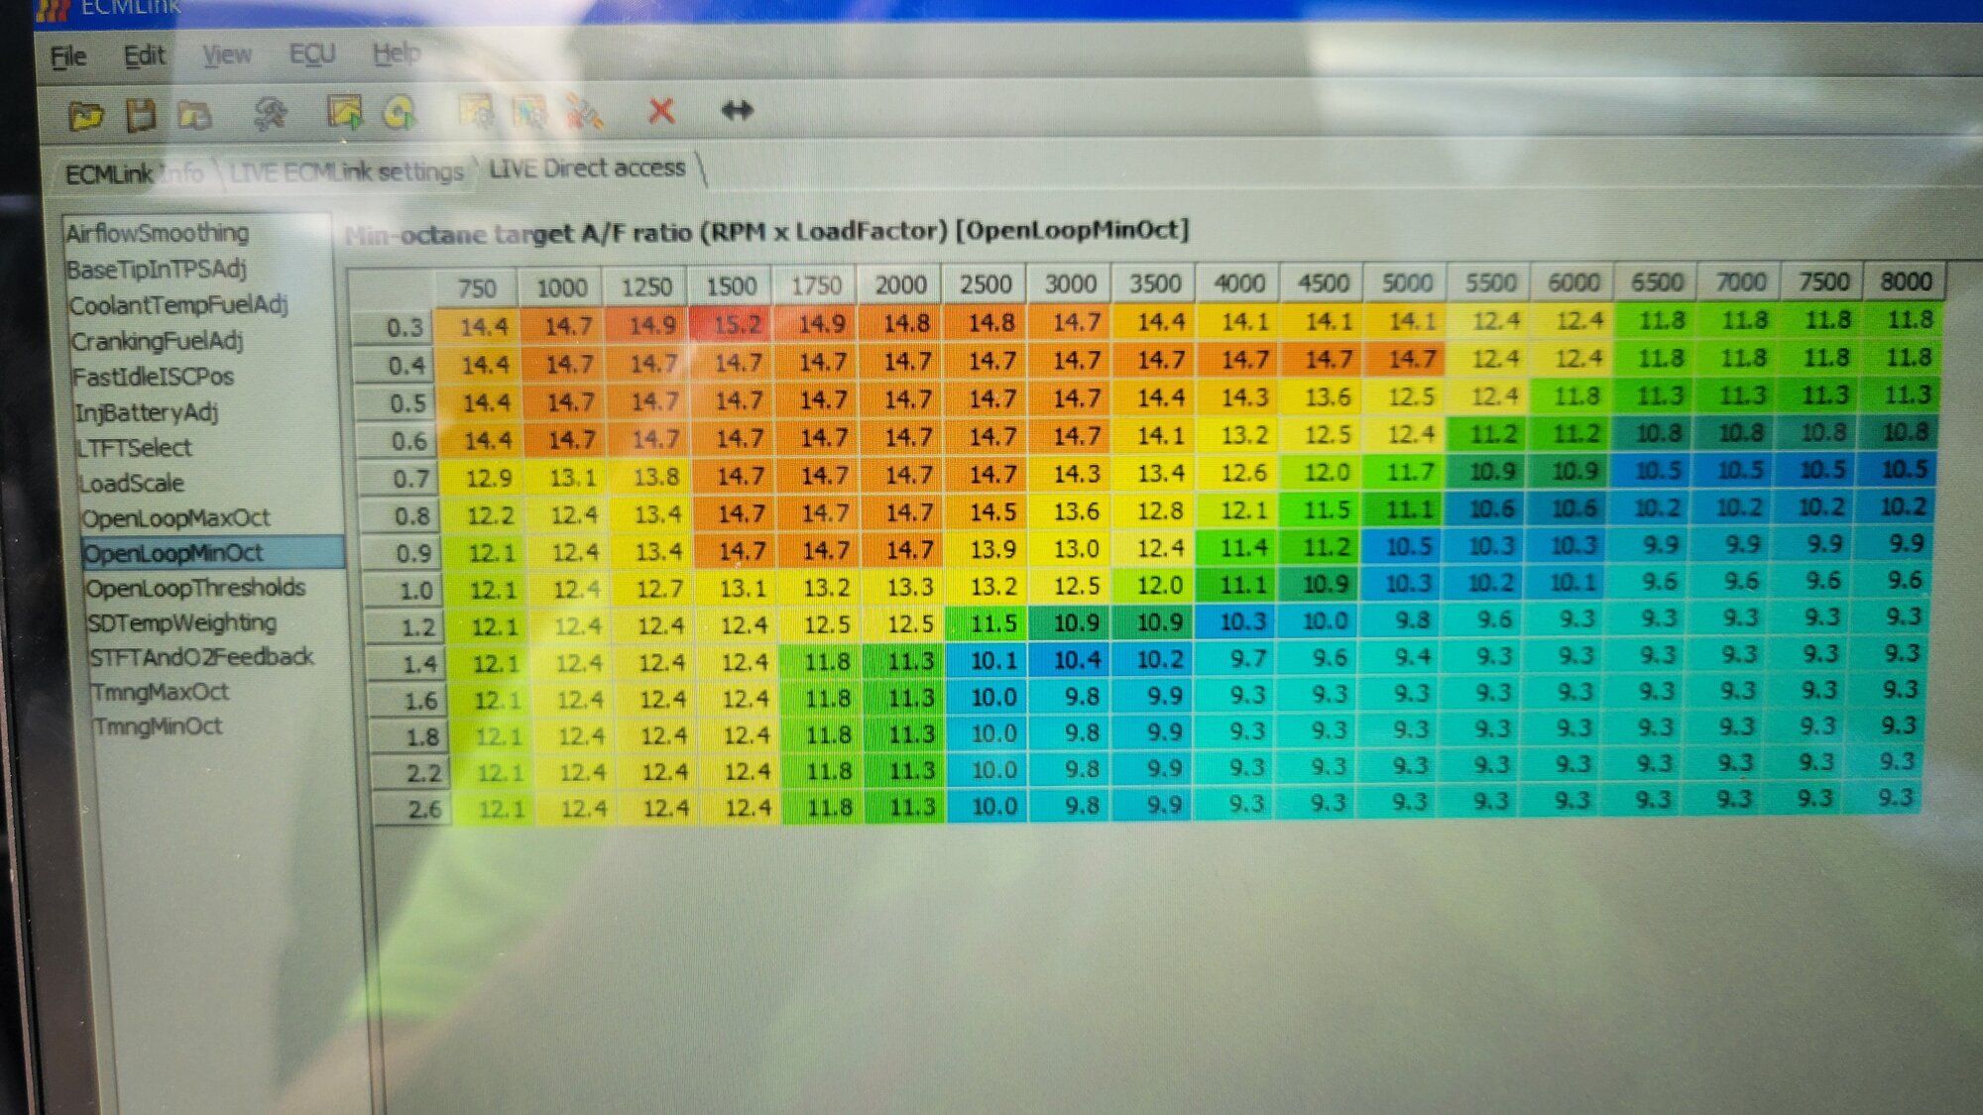
Task: Select LTFTSelect in the list
Action: point(135,448)
